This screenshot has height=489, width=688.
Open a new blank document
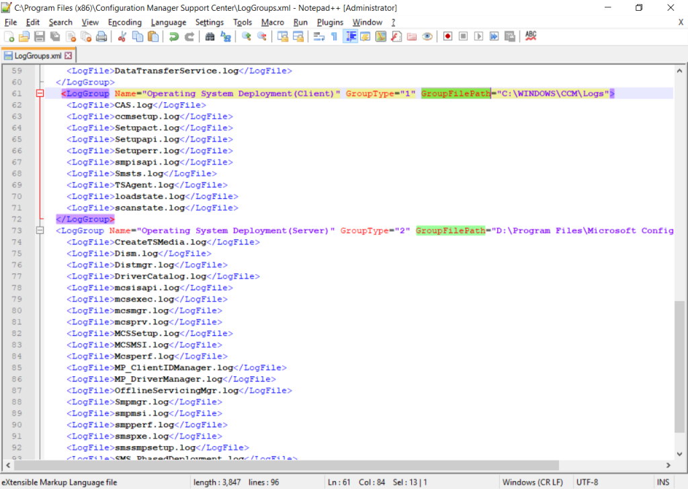coord(9,36)
